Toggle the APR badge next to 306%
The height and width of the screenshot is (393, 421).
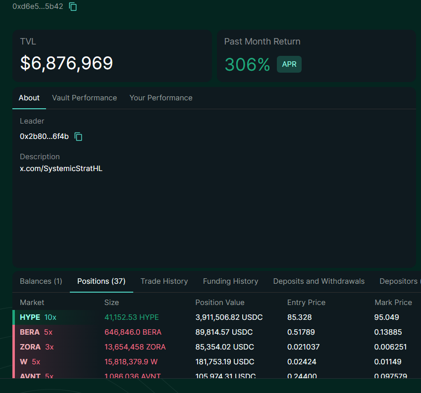coord(289,64)
